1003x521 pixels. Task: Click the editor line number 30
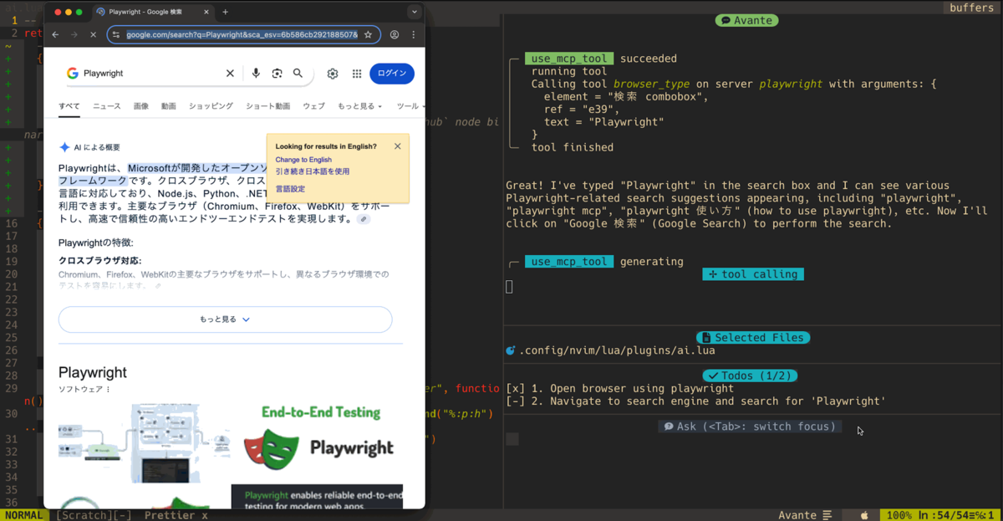coord(11,414)
